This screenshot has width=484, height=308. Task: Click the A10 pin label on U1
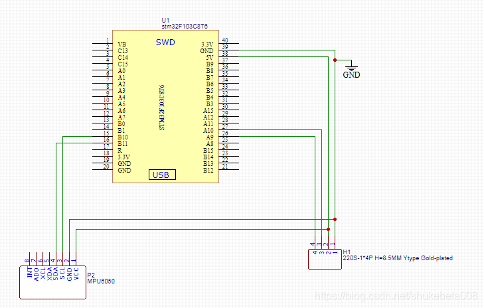tap(208, 131)
